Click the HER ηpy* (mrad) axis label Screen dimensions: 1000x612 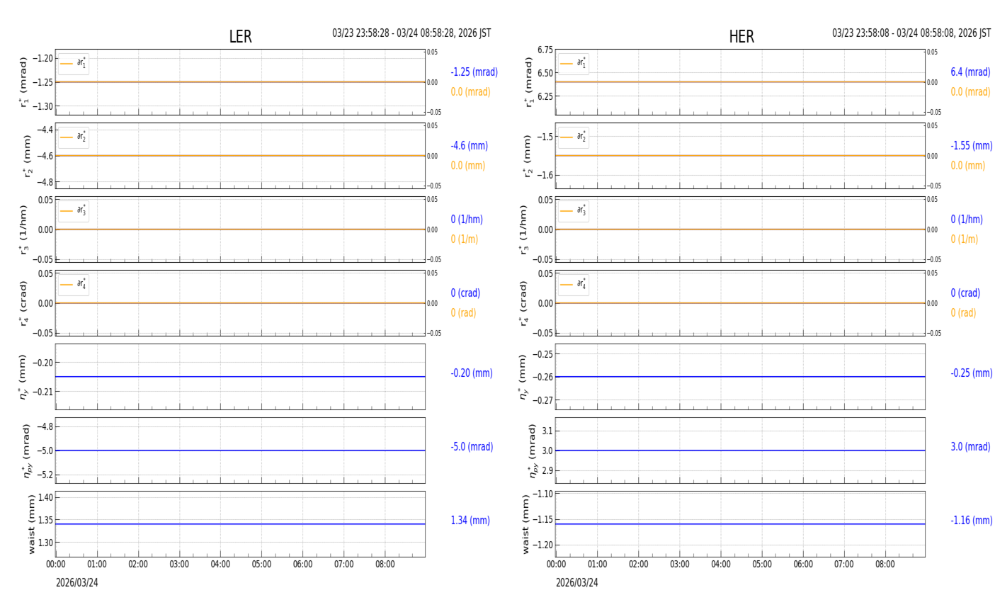pos(533,450)
